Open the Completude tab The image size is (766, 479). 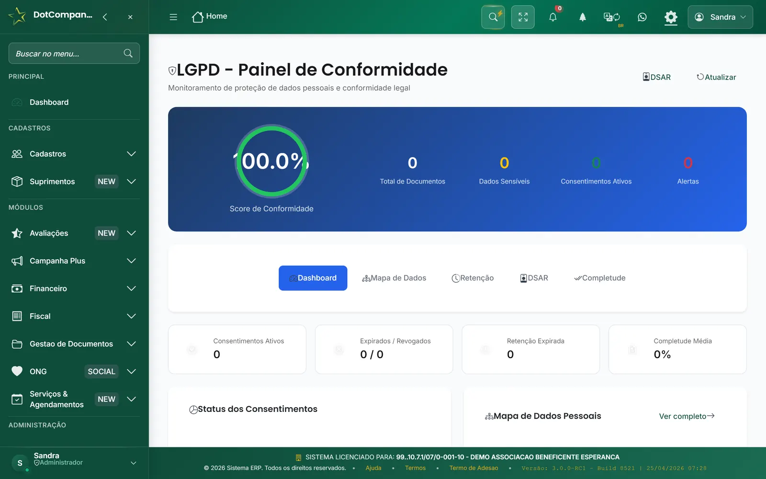(x=600, y=278)
